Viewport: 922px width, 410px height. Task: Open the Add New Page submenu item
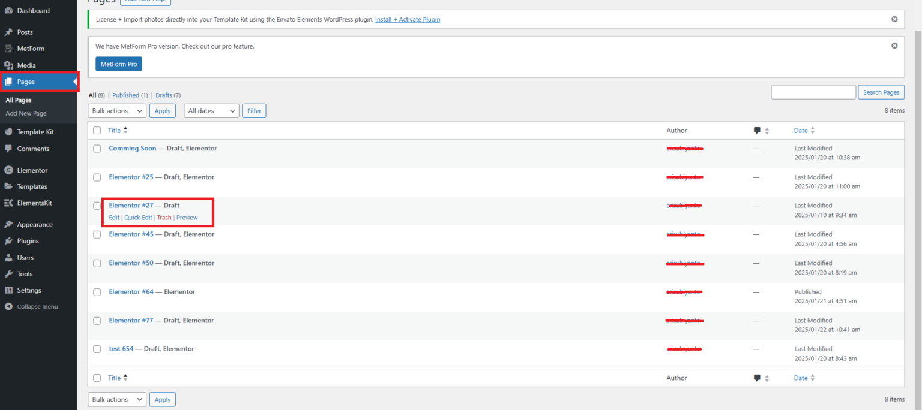26,113
